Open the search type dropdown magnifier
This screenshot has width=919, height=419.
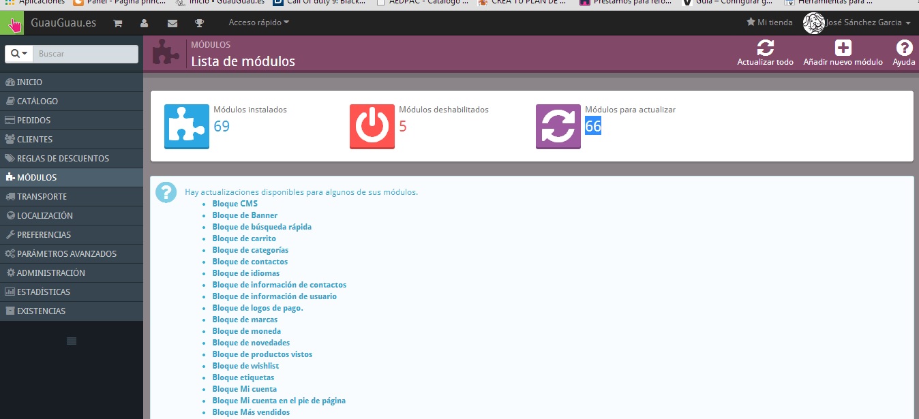[x=20, y=54]
